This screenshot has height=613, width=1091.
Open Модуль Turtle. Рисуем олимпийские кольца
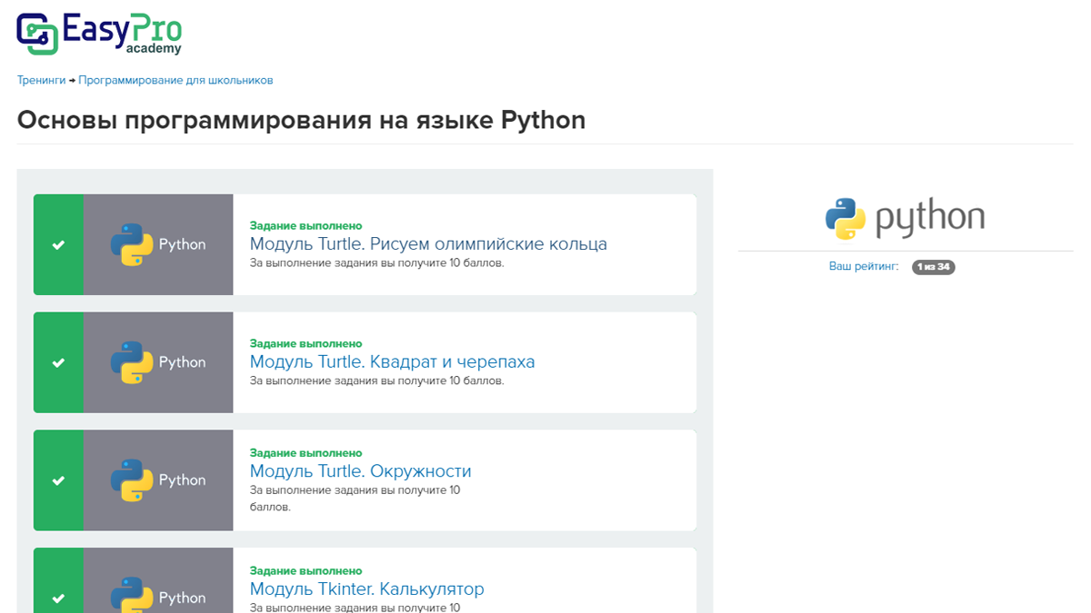click(428, 243)
